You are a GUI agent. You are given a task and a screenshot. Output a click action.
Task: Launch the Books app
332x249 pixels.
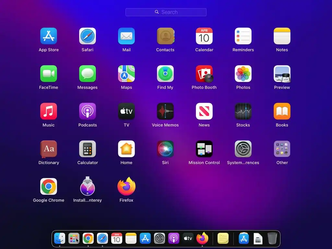click(x=282, y=111)
